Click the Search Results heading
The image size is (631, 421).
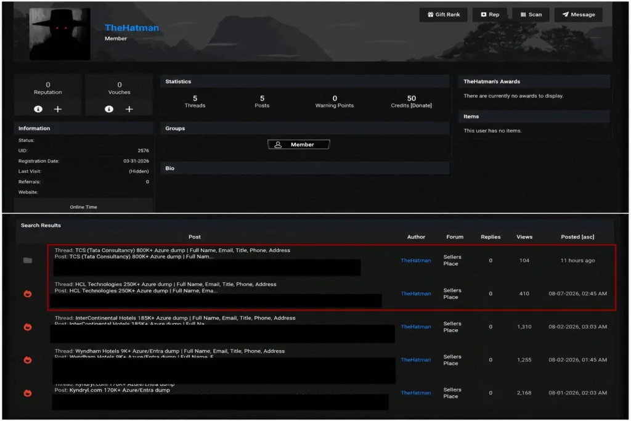click(41, 226)
